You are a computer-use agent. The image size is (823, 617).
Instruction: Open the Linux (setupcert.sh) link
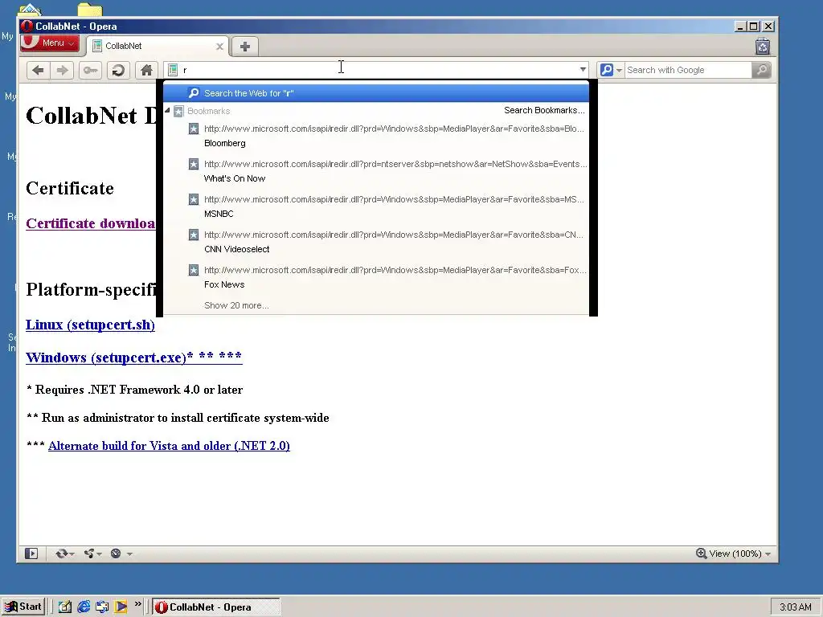click(90, 325)
